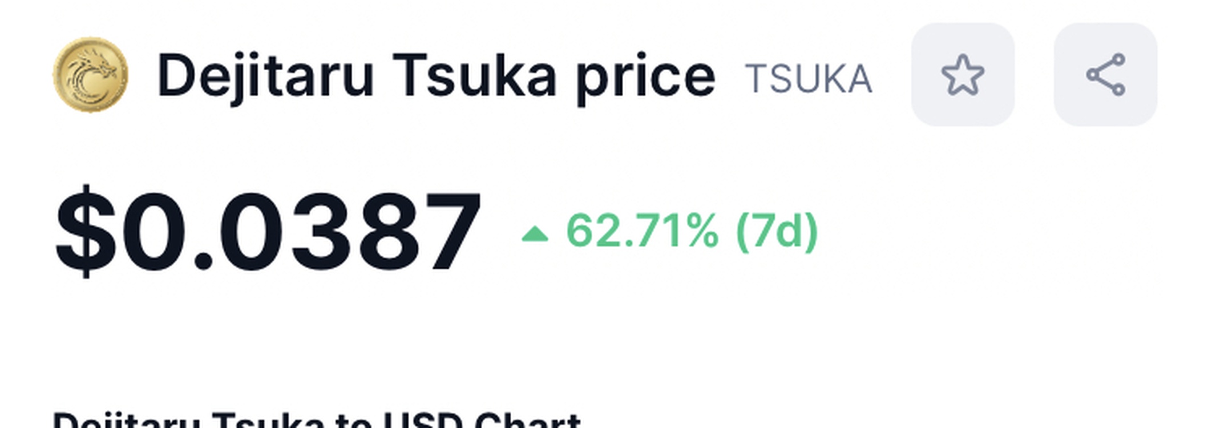The image size is (1216, 428).
Task: Click the "(7d)" period label
Action: [x=777, y=231]
